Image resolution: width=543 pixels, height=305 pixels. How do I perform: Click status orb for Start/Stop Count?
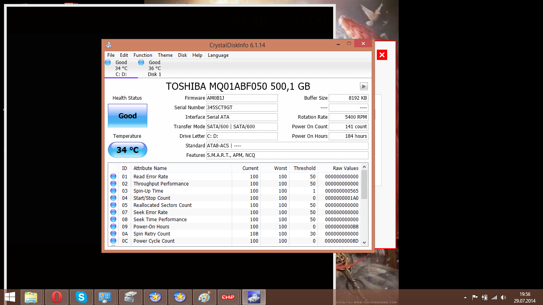pyautogui.click(x=113, y=198)
